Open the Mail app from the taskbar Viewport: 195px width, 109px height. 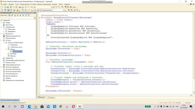pos(48,106)
